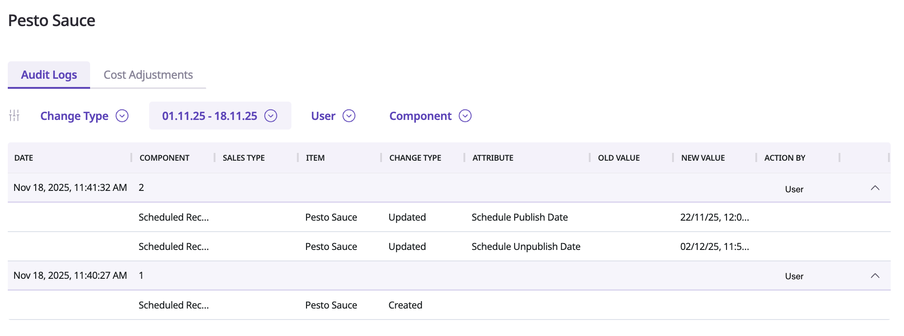Image resolution: width=904 pixels, height=336 pixels.
Task: Collapse the 11:41:32 AM log group
Action: pos(875,188)
